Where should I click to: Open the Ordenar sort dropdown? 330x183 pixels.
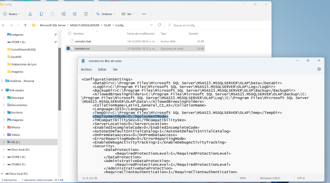(106, 14)
